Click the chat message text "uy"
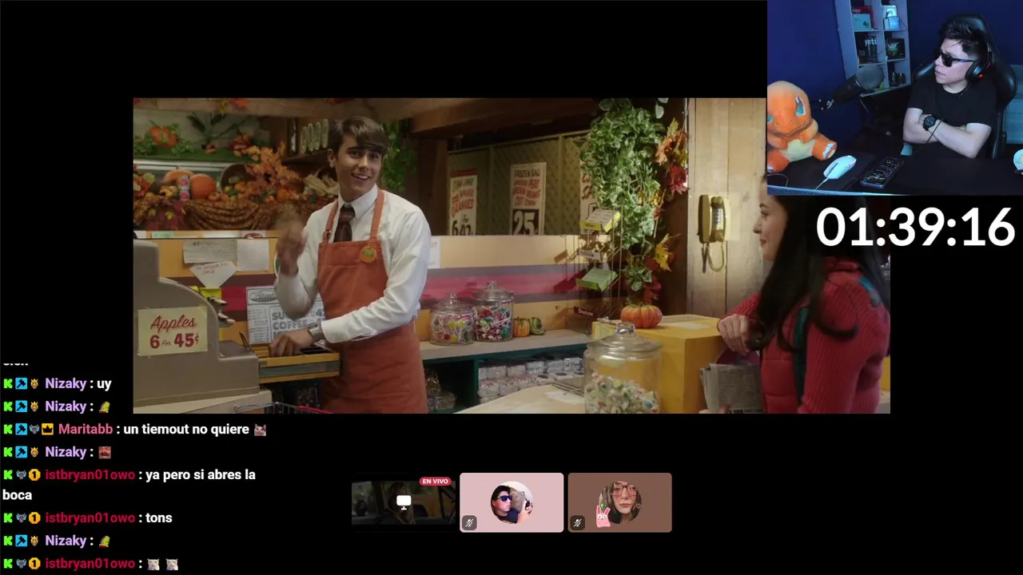This screenshot has height=575, width=1023. coord(104,384)
